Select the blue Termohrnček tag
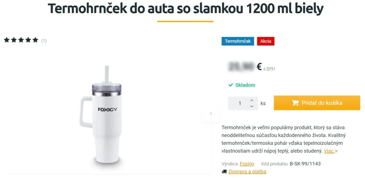365x178 pixels. point(238,41)
